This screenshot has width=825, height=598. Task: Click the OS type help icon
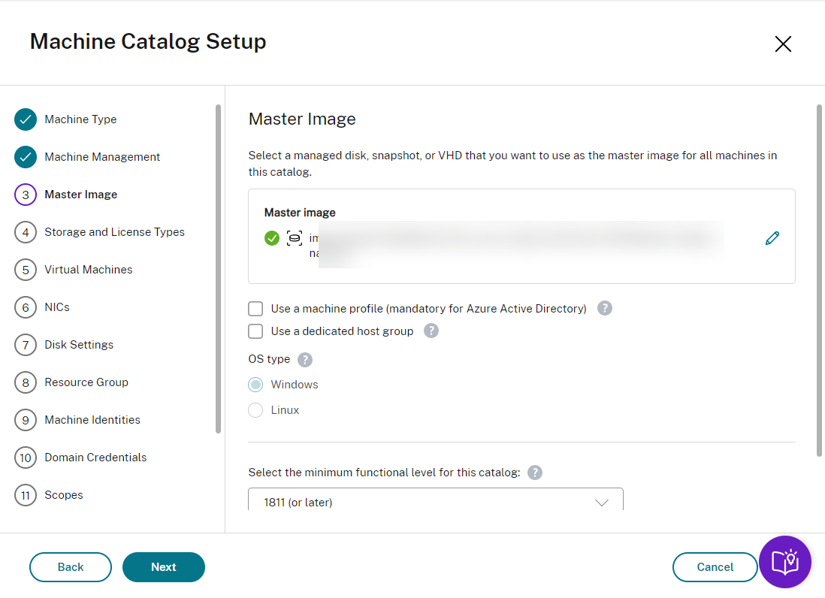pos(305,359)
